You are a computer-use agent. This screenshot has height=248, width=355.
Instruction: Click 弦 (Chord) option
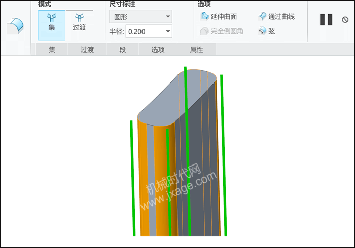(266, 31)
